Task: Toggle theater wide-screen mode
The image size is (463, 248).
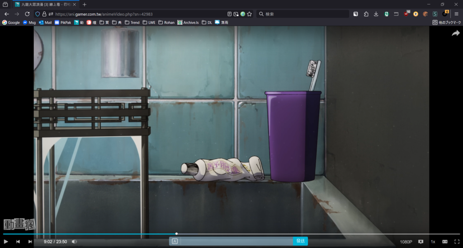Action: pyautogui.click(x=445, y=242)
